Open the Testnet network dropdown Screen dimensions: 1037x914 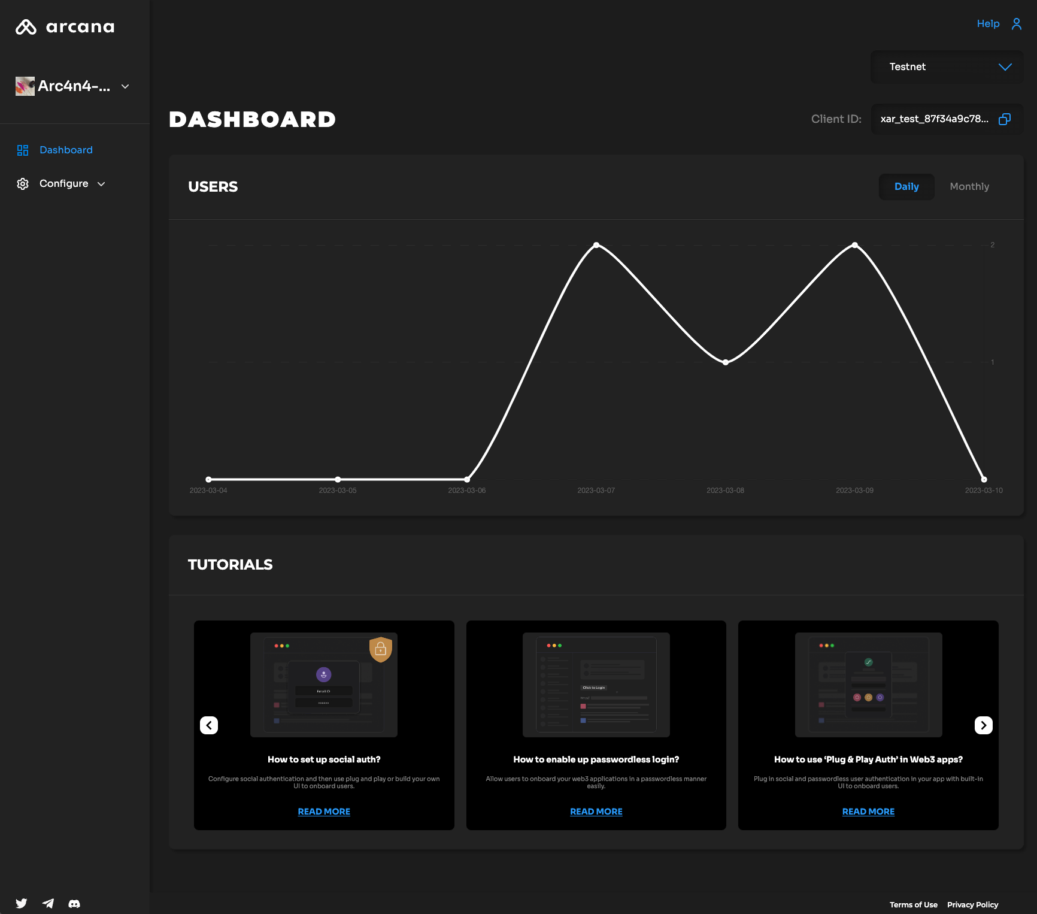947,66
